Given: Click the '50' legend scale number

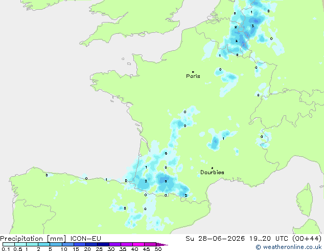Looking at the screenshot, I should tap(158, 249).
